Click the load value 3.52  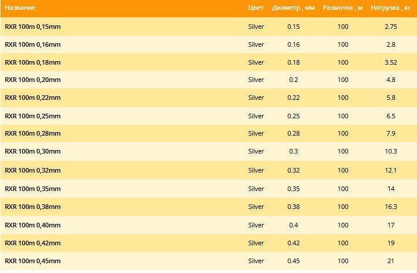(390, 62)
